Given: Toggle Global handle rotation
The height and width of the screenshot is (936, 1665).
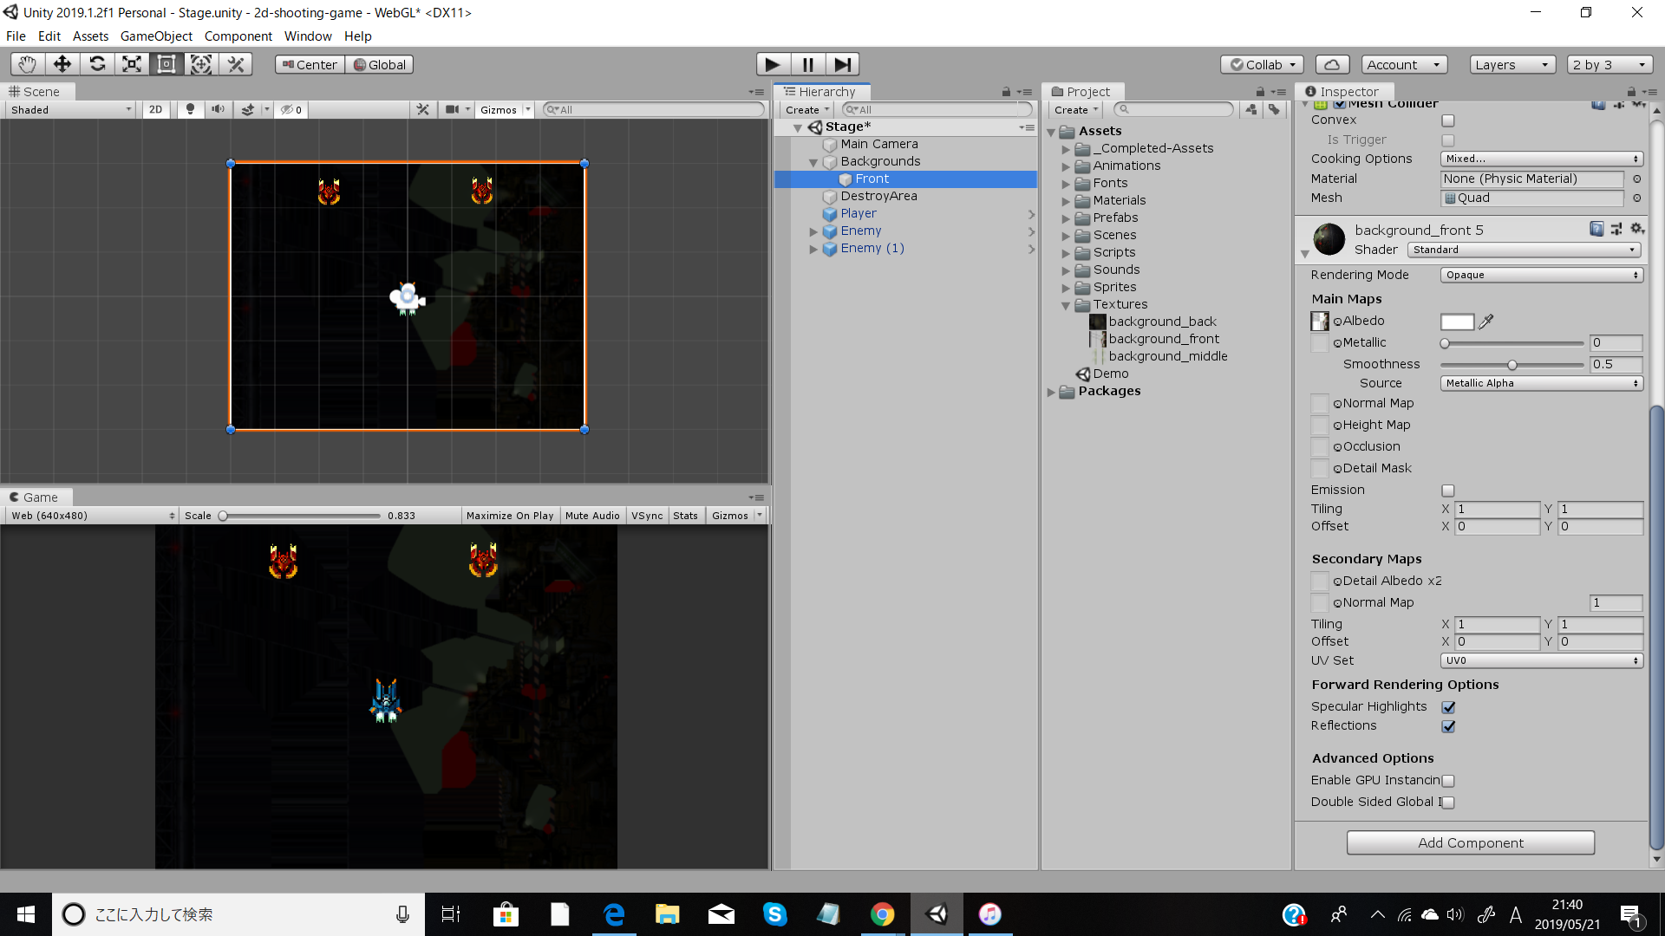Looking at the screenshot, I should click(380, 65).
